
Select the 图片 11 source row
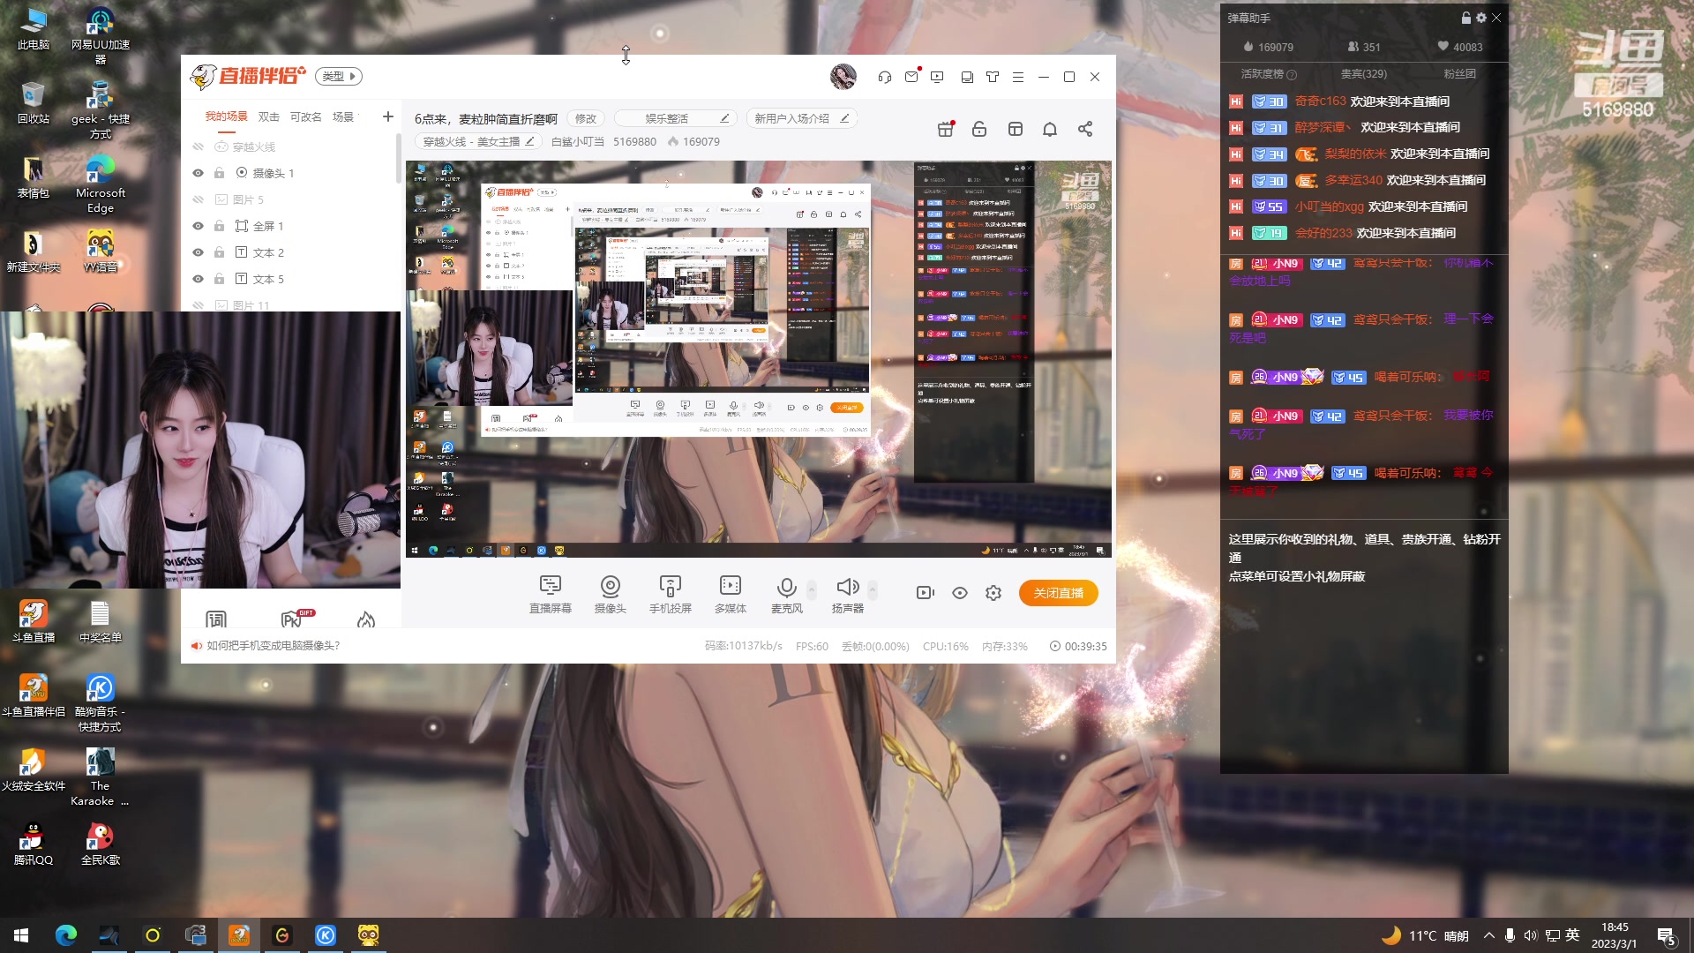click(x=291, y=305)
